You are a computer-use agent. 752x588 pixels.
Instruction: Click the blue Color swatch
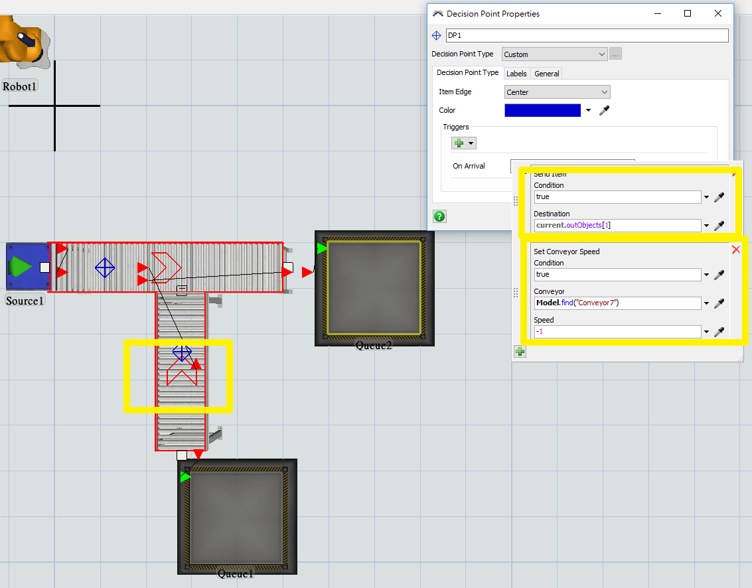[x=543, y=110]
